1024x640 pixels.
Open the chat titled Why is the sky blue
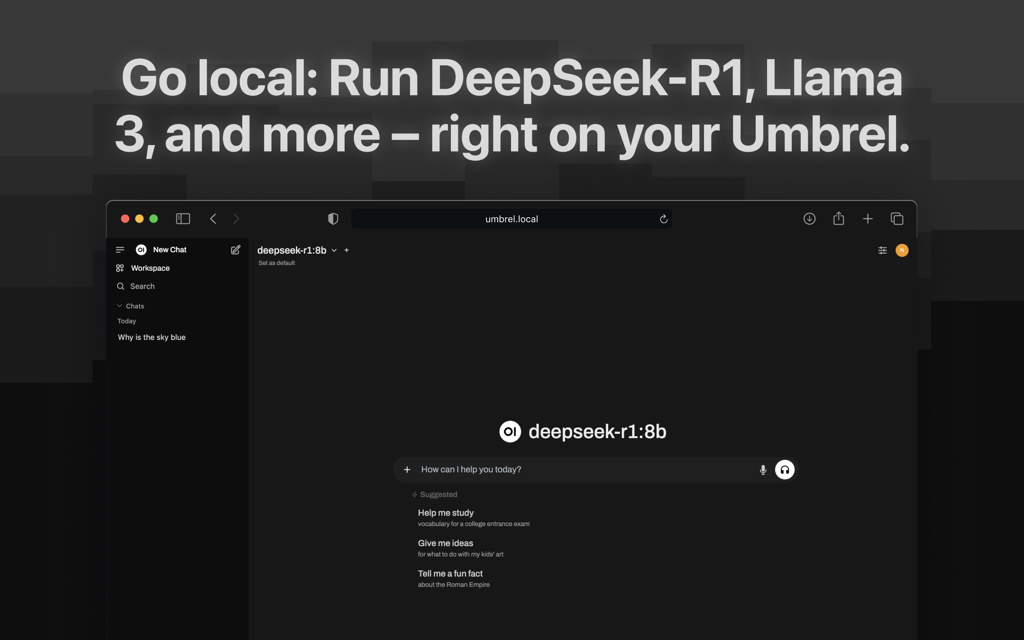point(151,337)
